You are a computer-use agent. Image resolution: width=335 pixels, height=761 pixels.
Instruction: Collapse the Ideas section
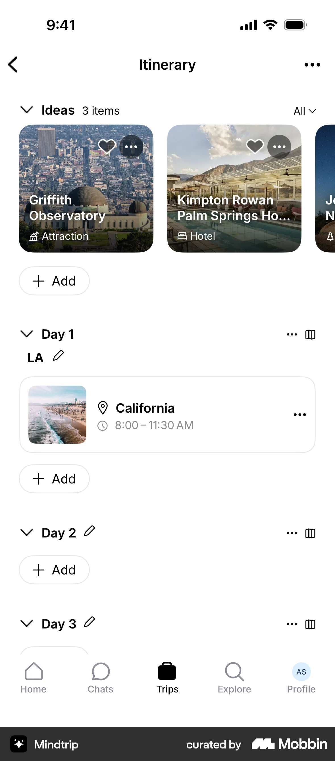26,109
